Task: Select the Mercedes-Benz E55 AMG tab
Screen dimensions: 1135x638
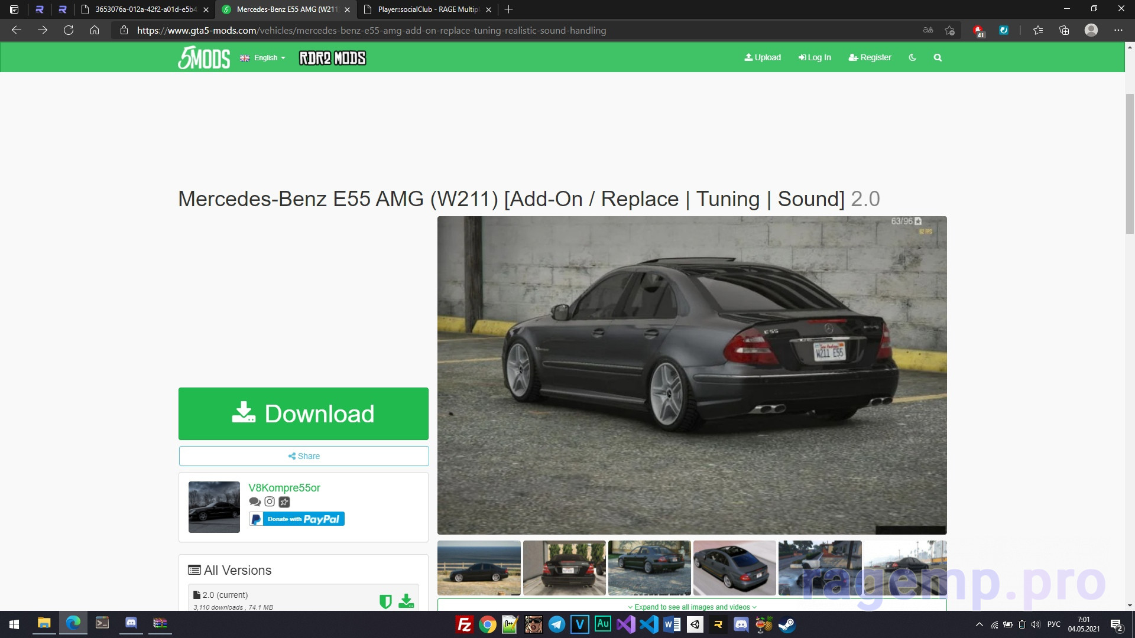Action: point(286,9)
